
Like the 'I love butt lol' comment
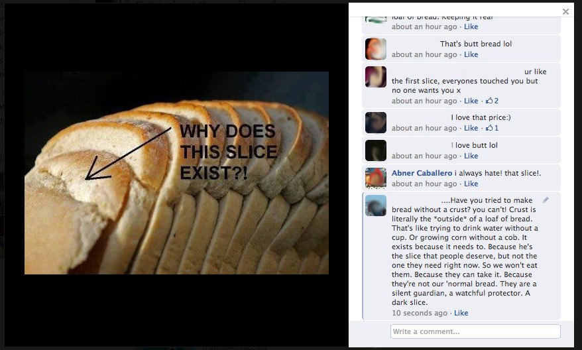point(471,156)
